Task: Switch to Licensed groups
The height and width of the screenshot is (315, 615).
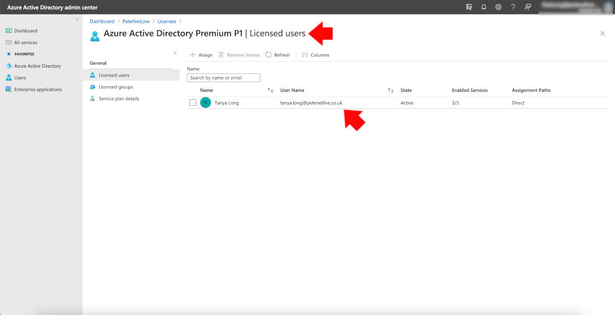Action: (117, 87)
